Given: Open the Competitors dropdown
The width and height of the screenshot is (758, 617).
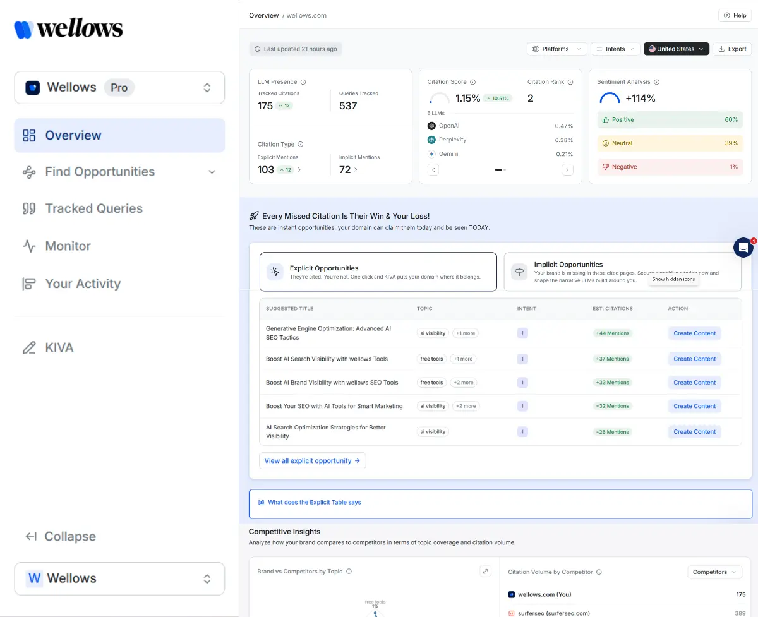Looking at the screenshot, I should coord(714,572).
